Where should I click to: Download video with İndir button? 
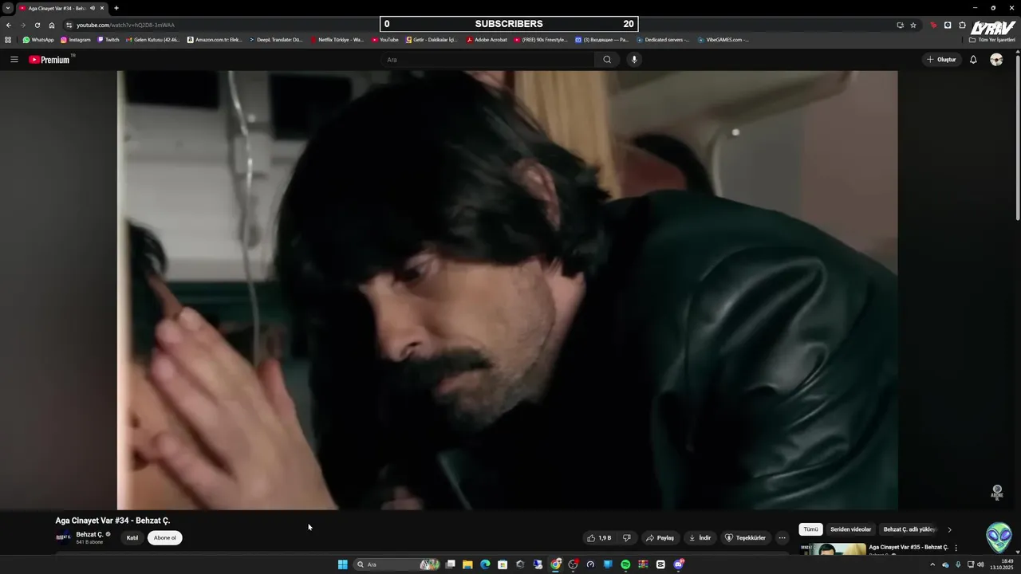point(700,538)
